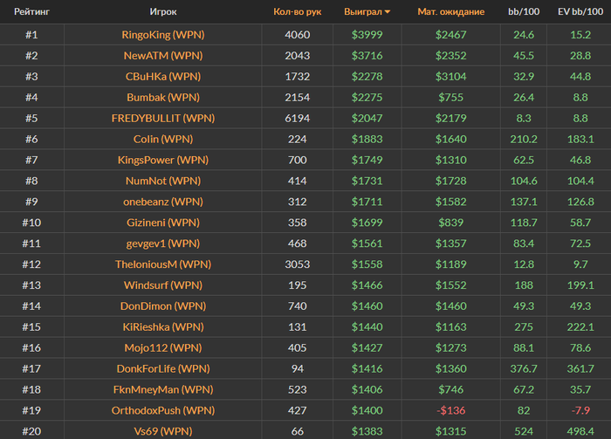Open player NumNot (WPN)
The width and height of the screenshot is (611, 439).
click(x=163, y=181)
